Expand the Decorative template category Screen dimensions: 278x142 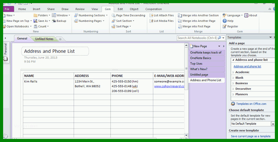click(x=233, y=89)
